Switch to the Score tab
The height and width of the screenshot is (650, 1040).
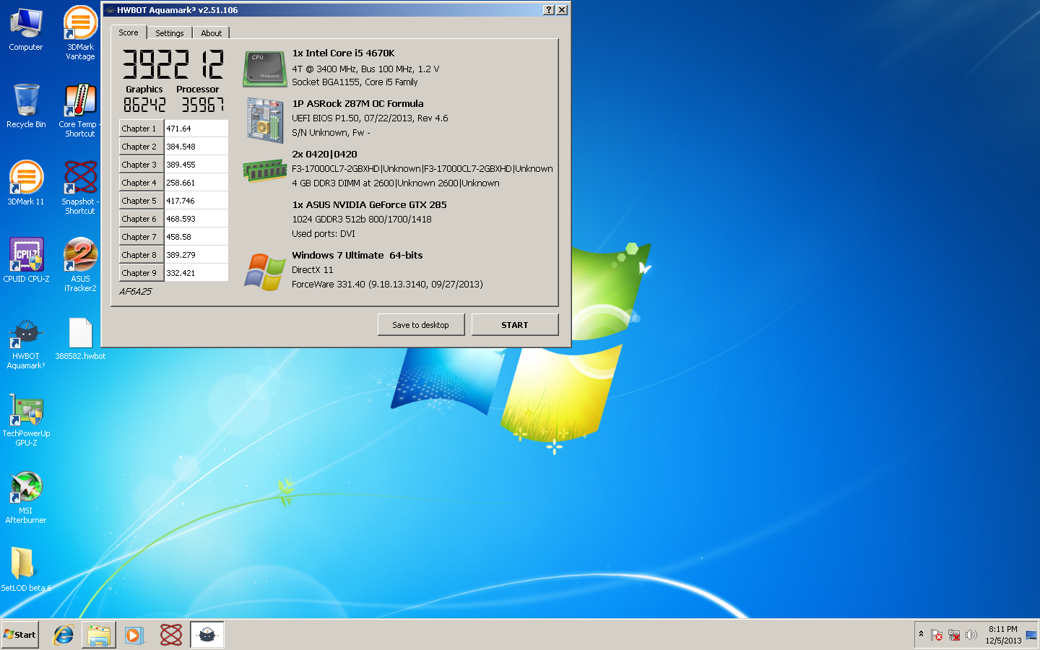coord(129,32)
